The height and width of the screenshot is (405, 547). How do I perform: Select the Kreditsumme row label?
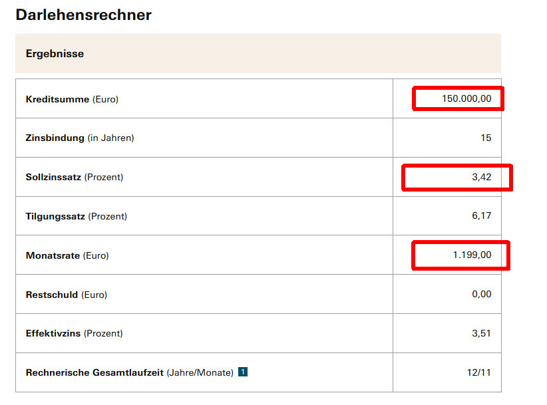click(72, 99)
